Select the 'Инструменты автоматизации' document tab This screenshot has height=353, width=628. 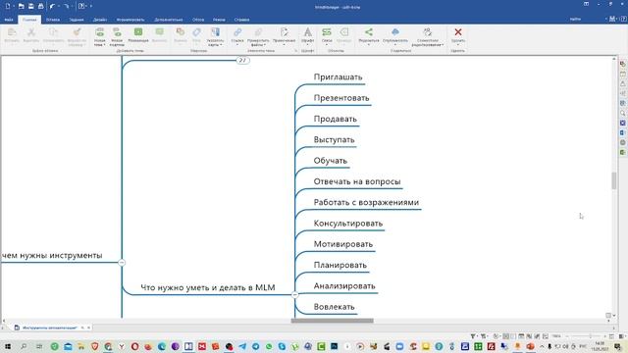tap(49, 328)
